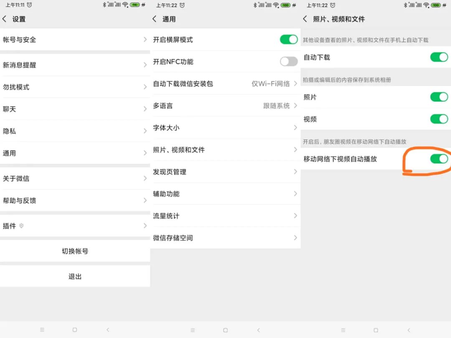Tap Wi-Fi icon in 照片、视频和文件 status bar

pyautogui.click(x=426, y=5)
